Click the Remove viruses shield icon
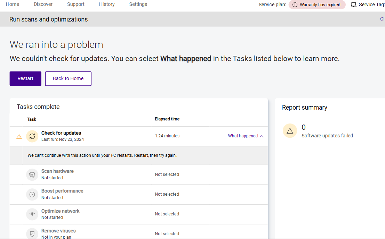This screenshot has width=385, height=239. click(x=32, y=233)
